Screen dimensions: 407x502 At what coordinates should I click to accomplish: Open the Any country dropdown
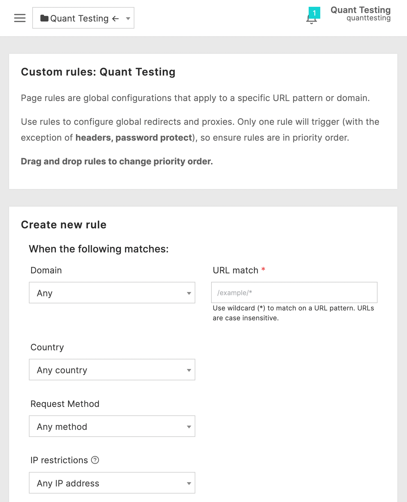pyautogui.click(x=112, y=370)
